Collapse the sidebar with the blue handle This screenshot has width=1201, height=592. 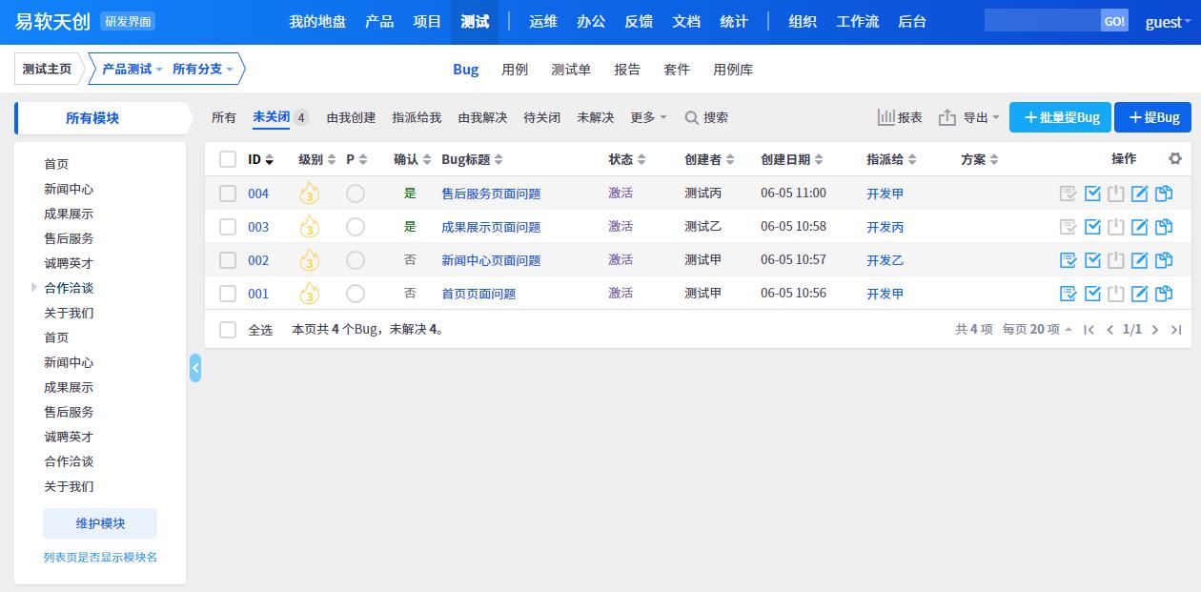click(x=195, y=368)
